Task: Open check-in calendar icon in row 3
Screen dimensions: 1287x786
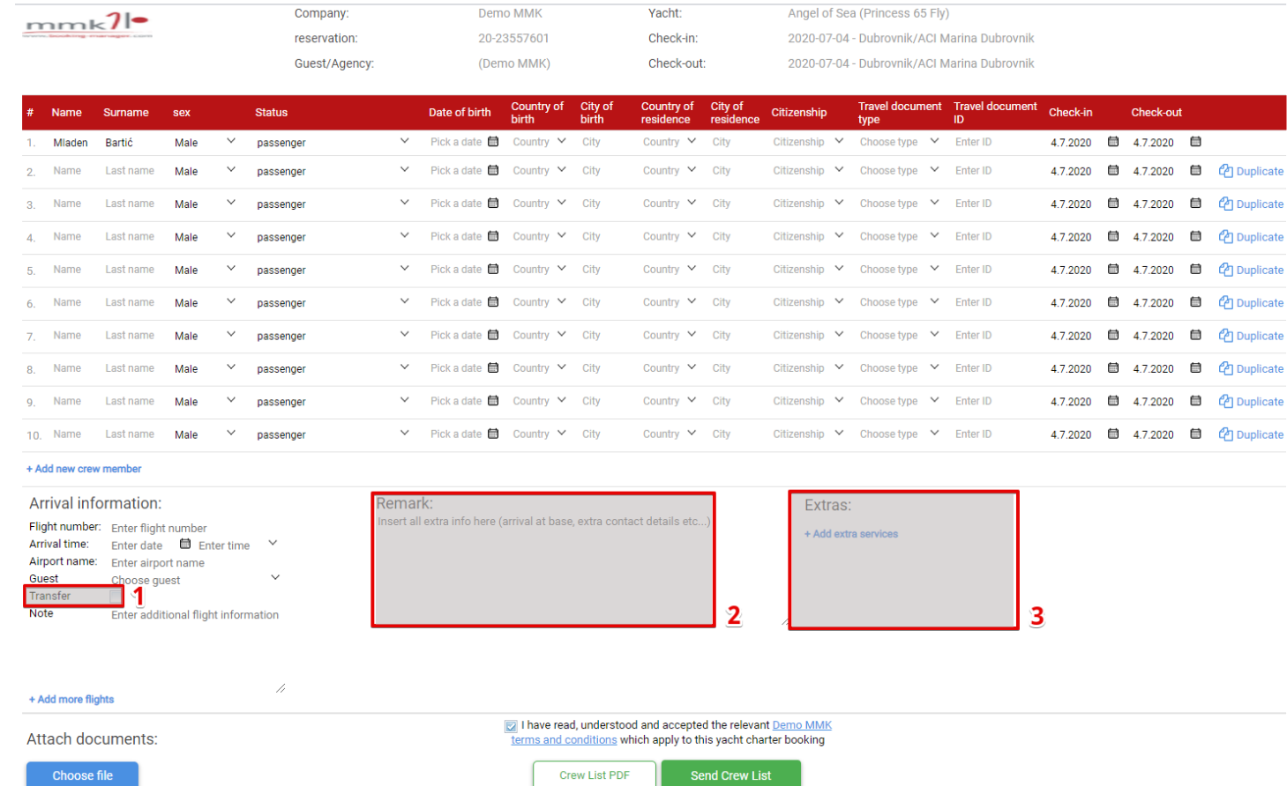Action: [x=1113, y=203]
